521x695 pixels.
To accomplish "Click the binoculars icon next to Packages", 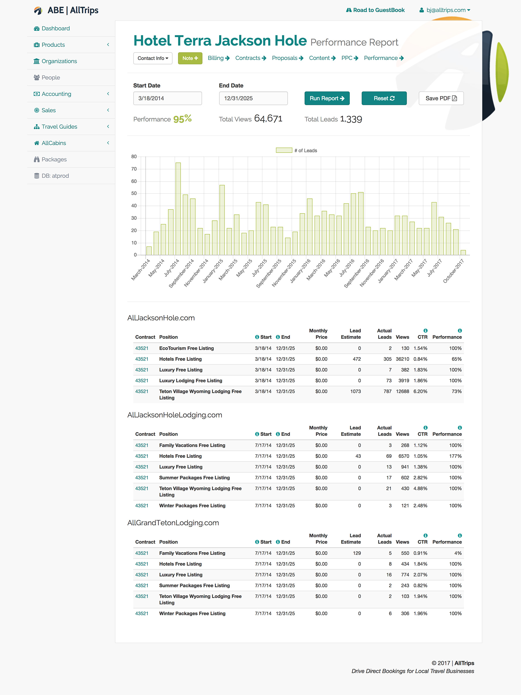I will pyautogui.click(x=37, y=160).
